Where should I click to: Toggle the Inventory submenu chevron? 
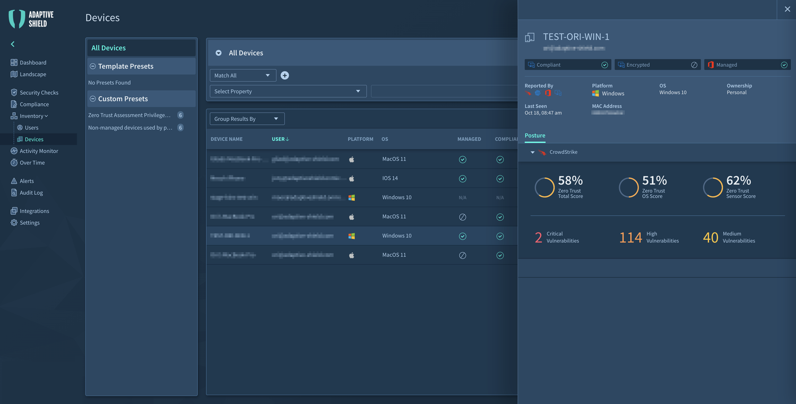click(x=46, y=116)
